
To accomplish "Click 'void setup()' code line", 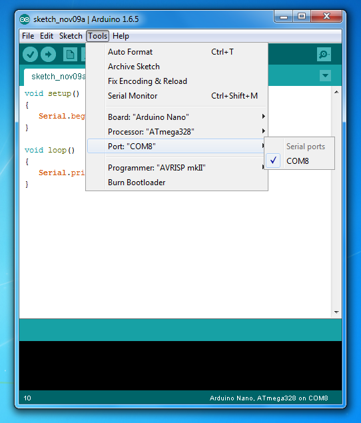I will pyautogui.click(x=52, y=94).
